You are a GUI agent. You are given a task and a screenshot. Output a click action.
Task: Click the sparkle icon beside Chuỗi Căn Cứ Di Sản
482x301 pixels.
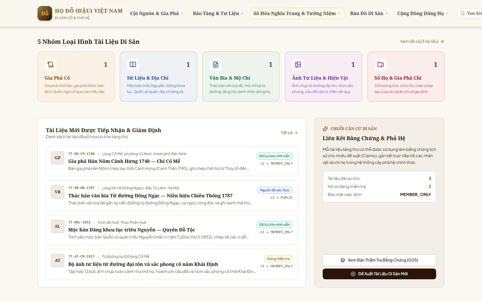tap(325, 129)
